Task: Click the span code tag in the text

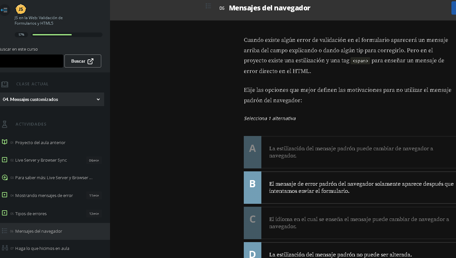Action: point(360,61)
